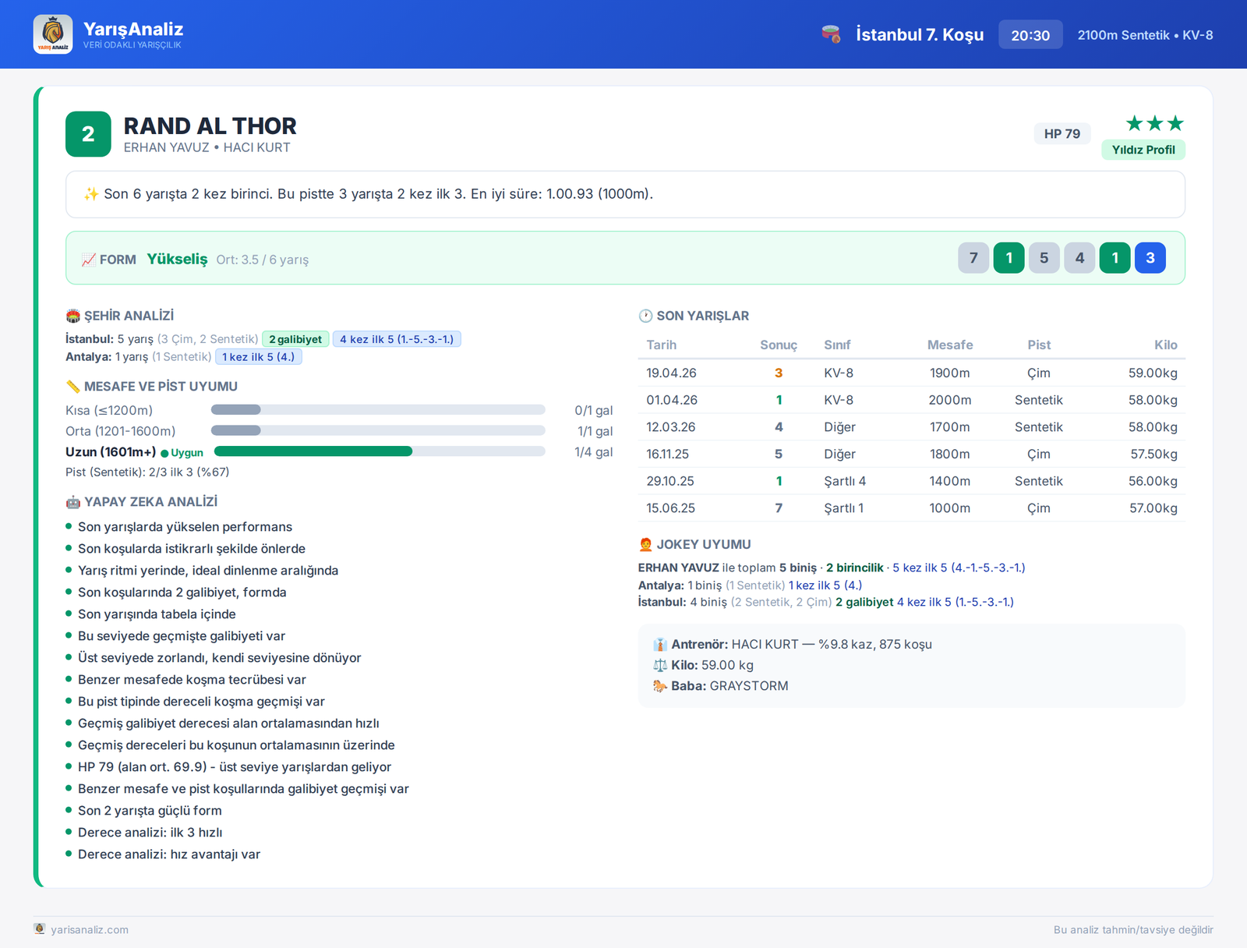Click the Kilo column header

click(x=1166, y=345)
